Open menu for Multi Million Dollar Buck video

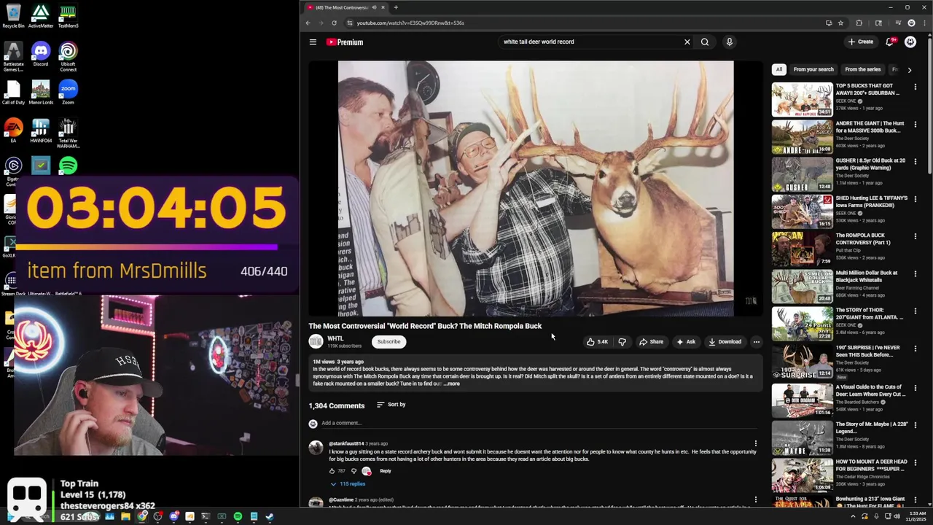click(x=915, y=274)
